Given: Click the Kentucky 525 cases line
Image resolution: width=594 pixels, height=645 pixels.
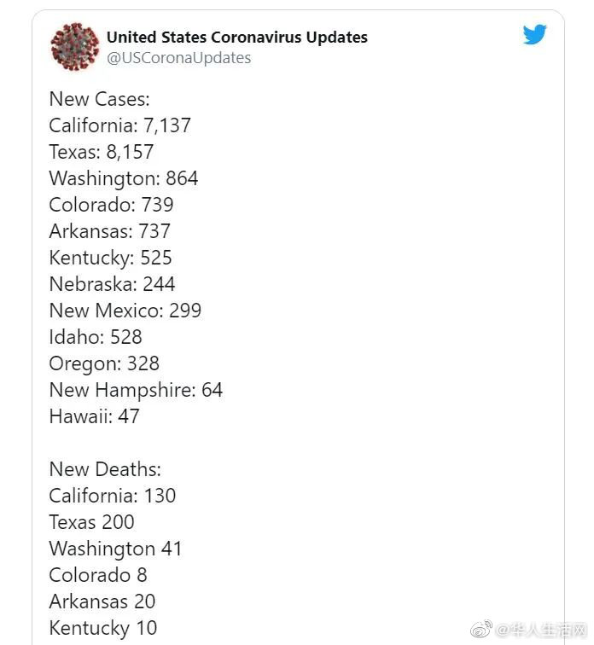Looking at the screenshot, I should [110, 258].
